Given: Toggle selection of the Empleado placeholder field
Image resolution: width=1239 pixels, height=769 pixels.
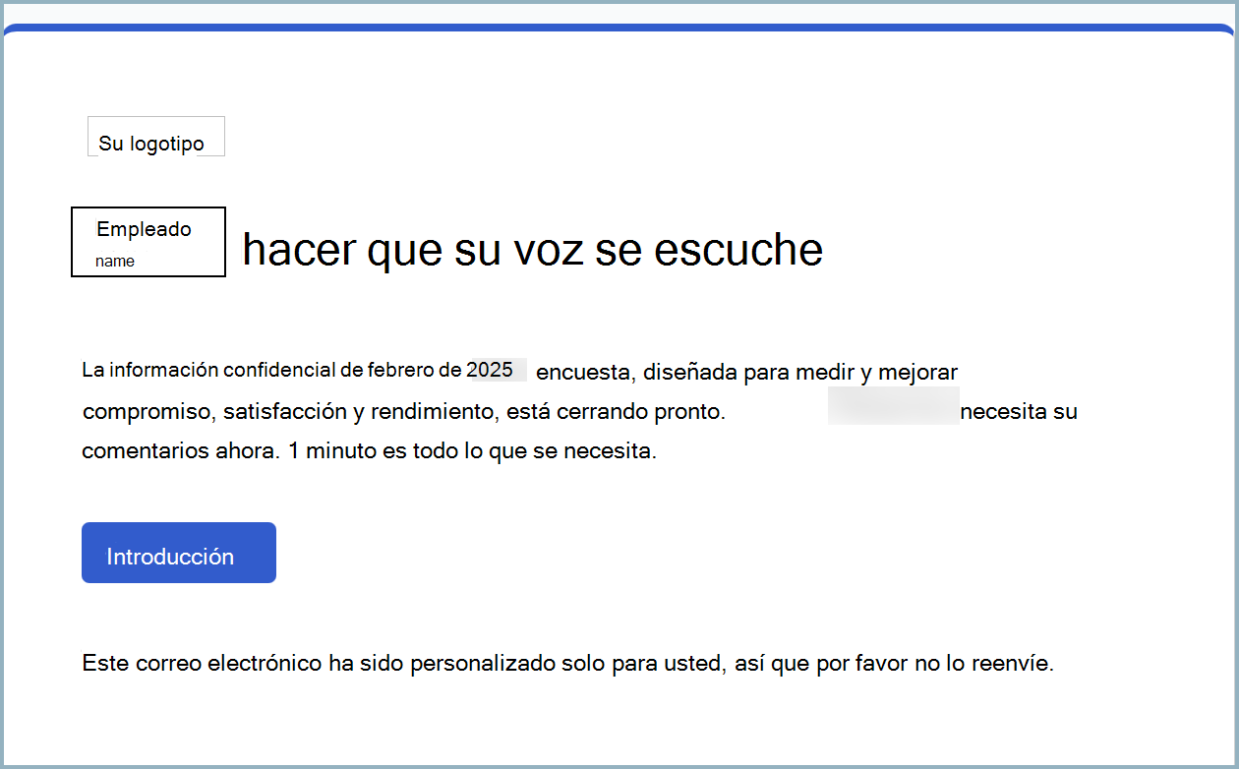Looking at the screenshot, I should point(147,242).
